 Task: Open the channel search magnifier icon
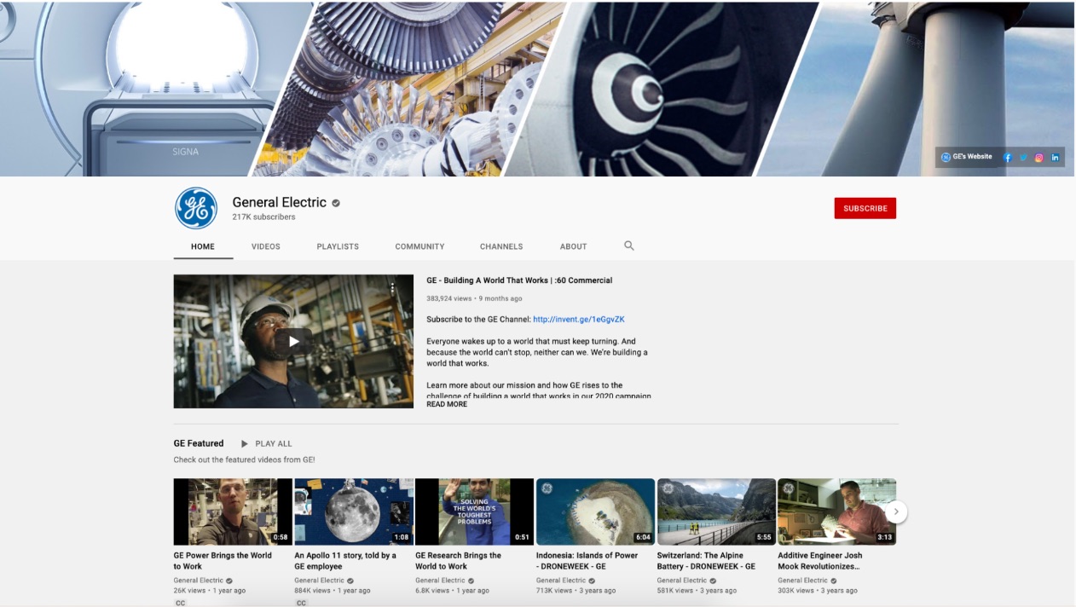coord(629,246)
